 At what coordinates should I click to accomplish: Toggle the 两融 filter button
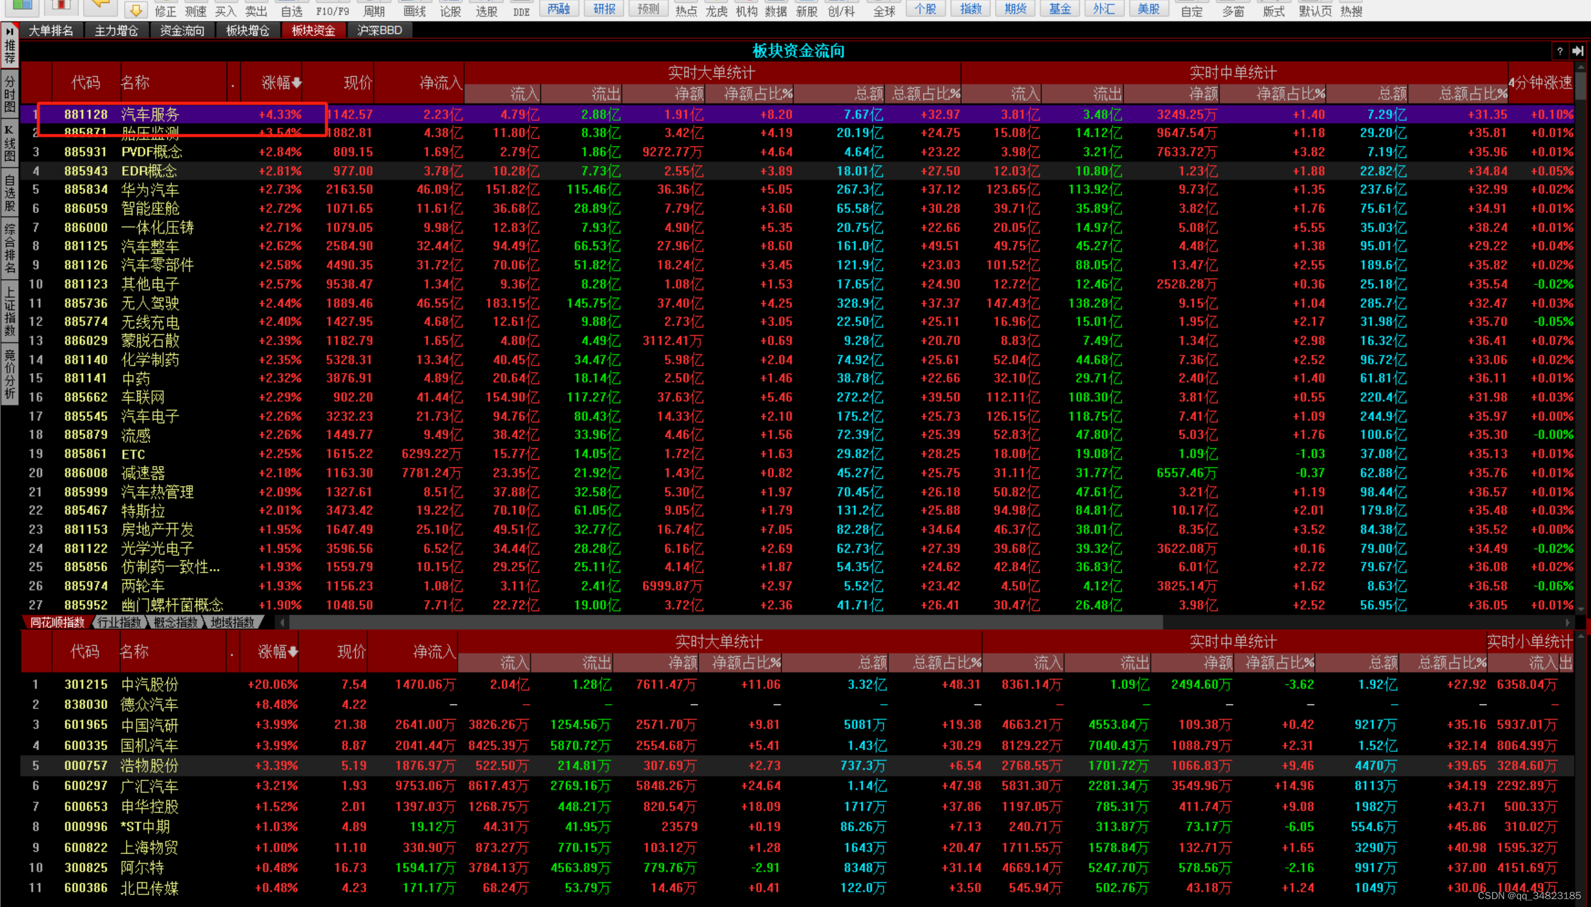coord(559,9)
